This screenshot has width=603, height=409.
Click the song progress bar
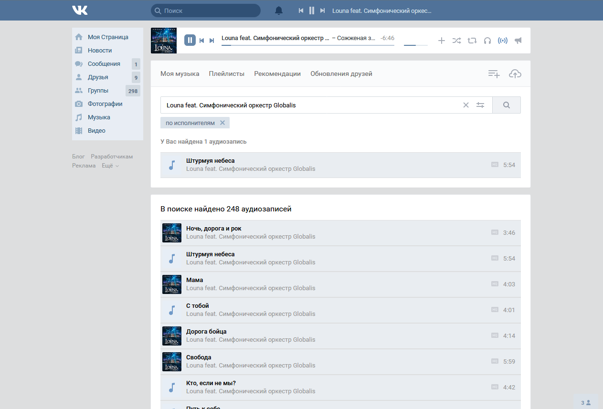[x=308, y=45]
